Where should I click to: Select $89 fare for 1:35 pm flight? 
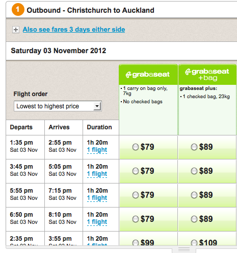point(194,147)
